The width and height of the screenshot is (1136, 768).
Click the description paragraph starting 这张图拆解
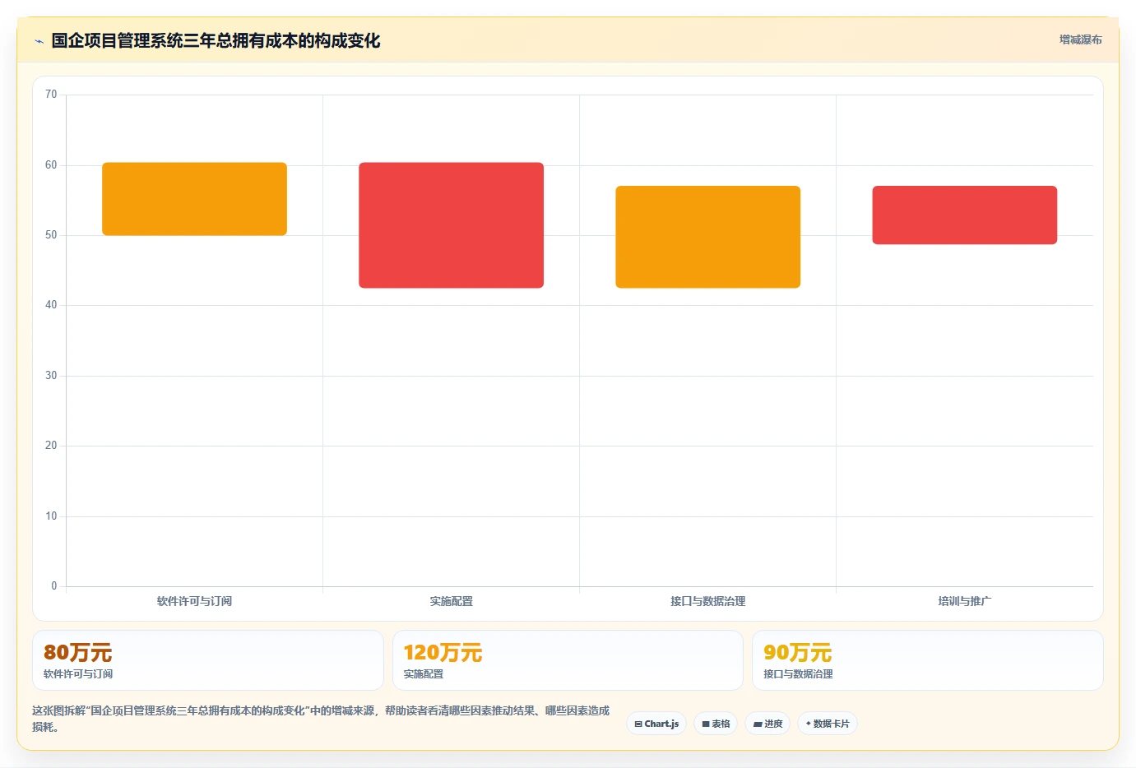[x=321, y=719]
